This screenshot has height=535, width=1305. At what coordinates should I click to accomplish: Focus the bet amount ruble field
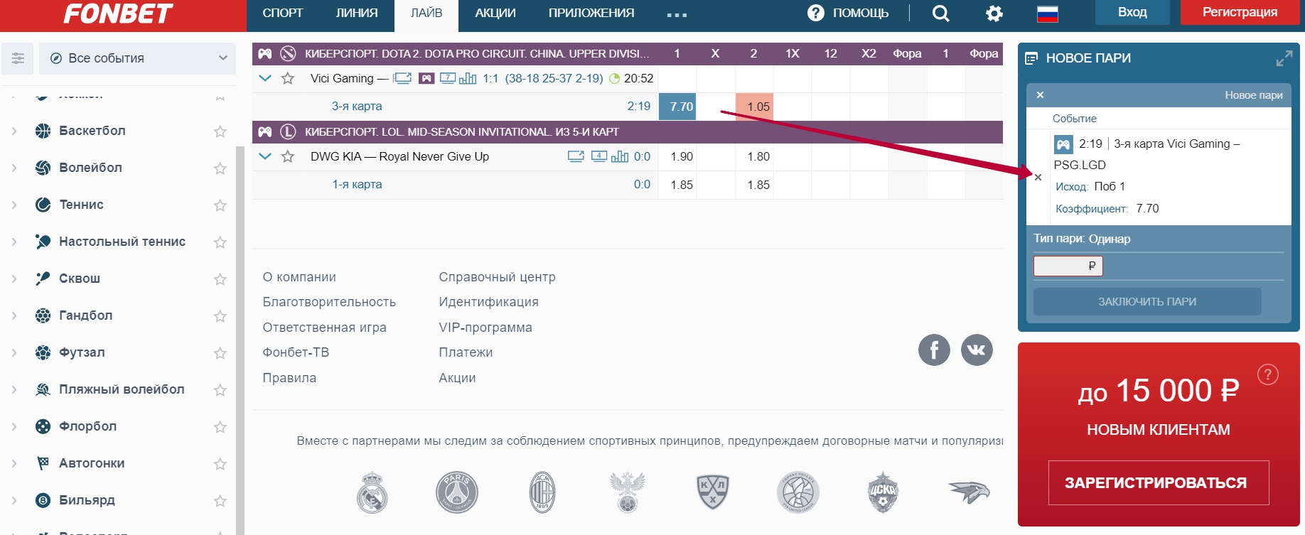[1068, 266]
